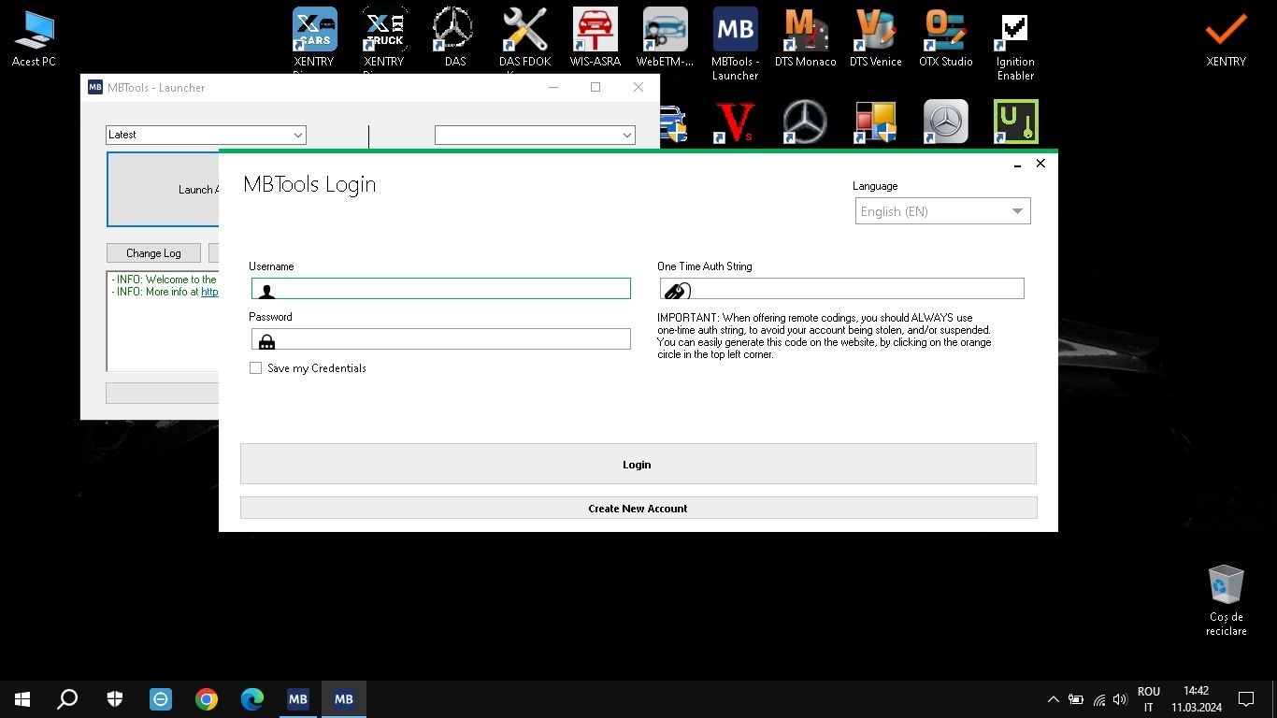This screenshot has width=1277, height=718.
Task: Open Wi-Fi network flyout
Action: click(x=1099, y=699)
